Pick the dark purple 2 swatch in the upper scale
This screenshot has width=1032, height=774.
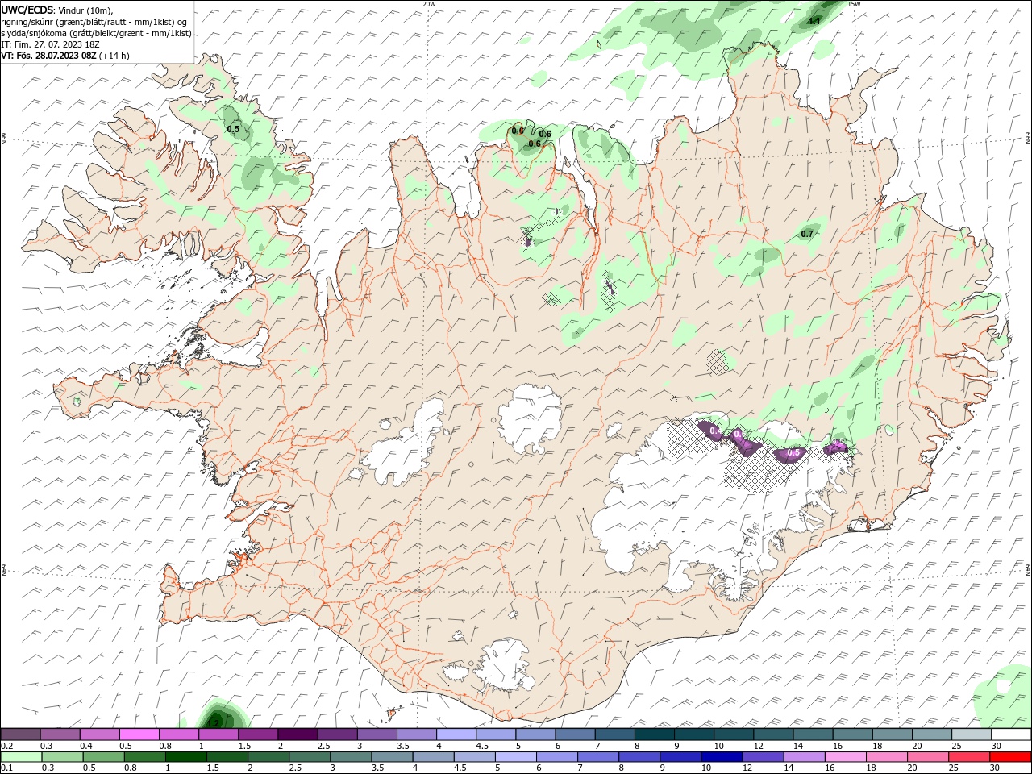298,734
